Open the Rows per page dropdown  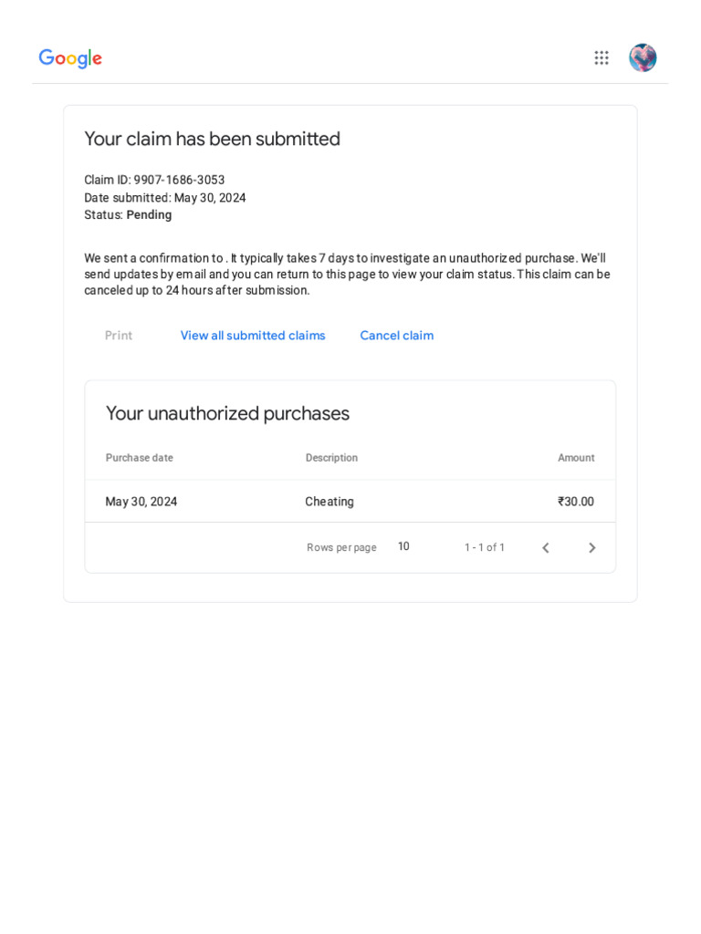(x=403, y=546)
